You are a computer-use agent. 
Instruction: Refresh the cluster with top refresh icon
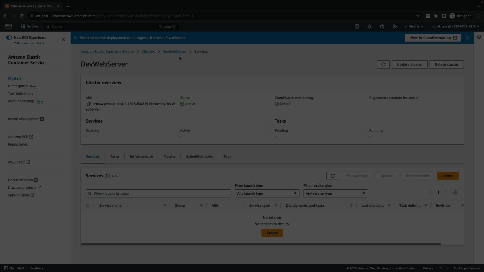click(383, 64)
